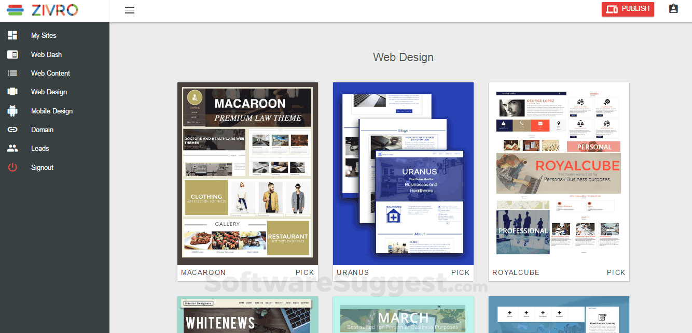Click the Mobile Design android icon
Image resolution: width=692 pixels, height=333 pixels.
[x=12, y=111]
